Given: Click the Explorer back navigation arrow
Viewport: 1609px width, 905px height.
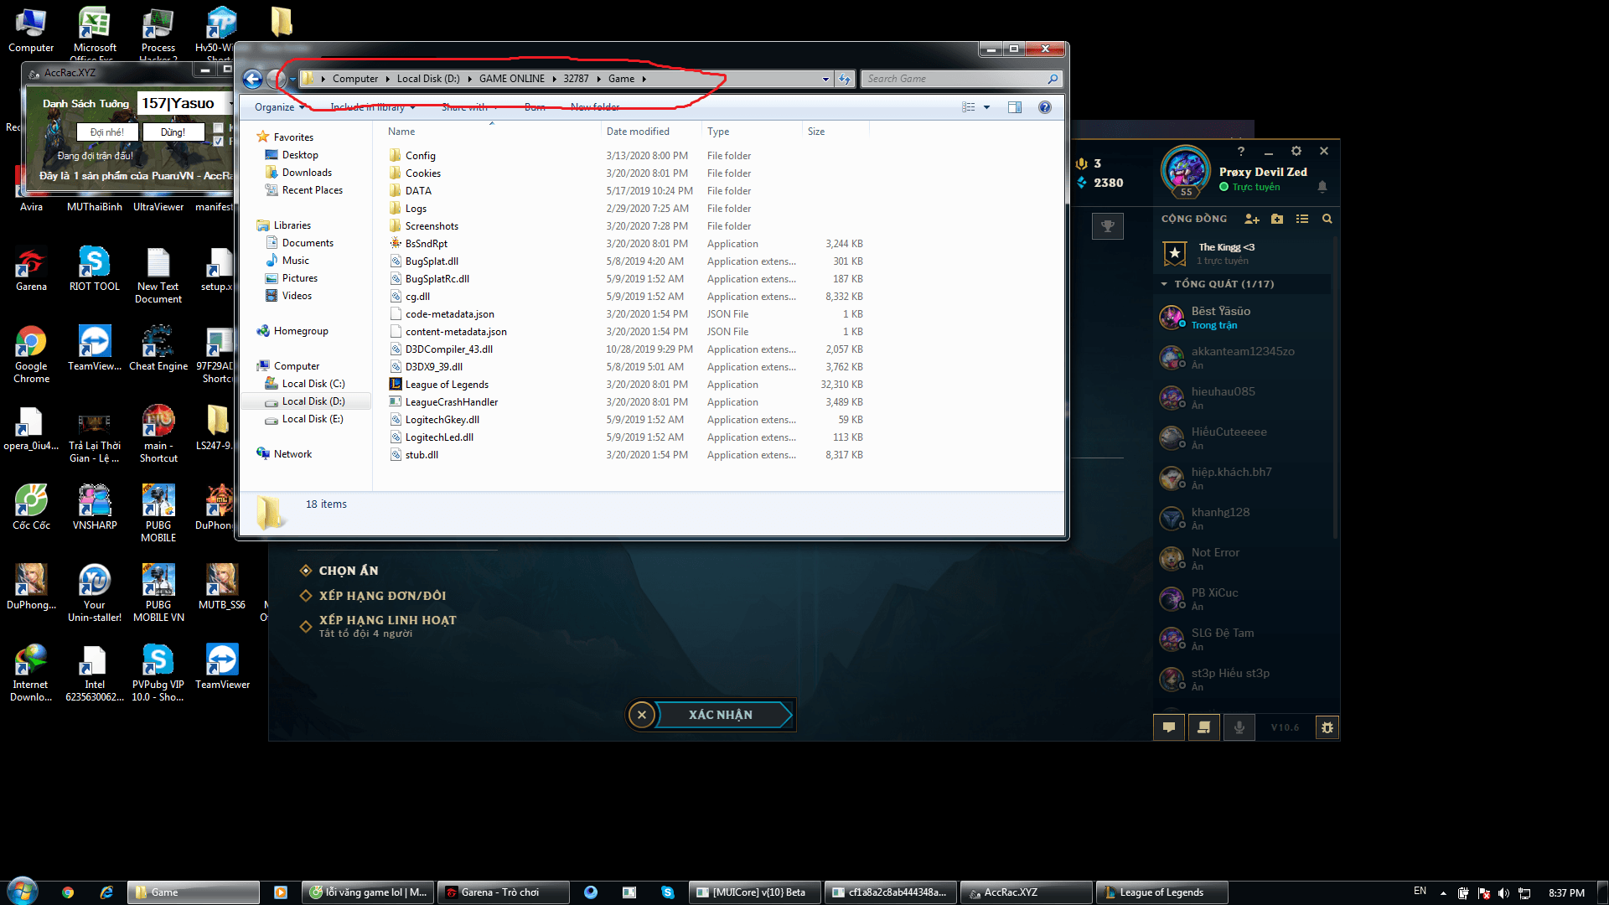Looking at the screenshot, I should click(252, 79).
